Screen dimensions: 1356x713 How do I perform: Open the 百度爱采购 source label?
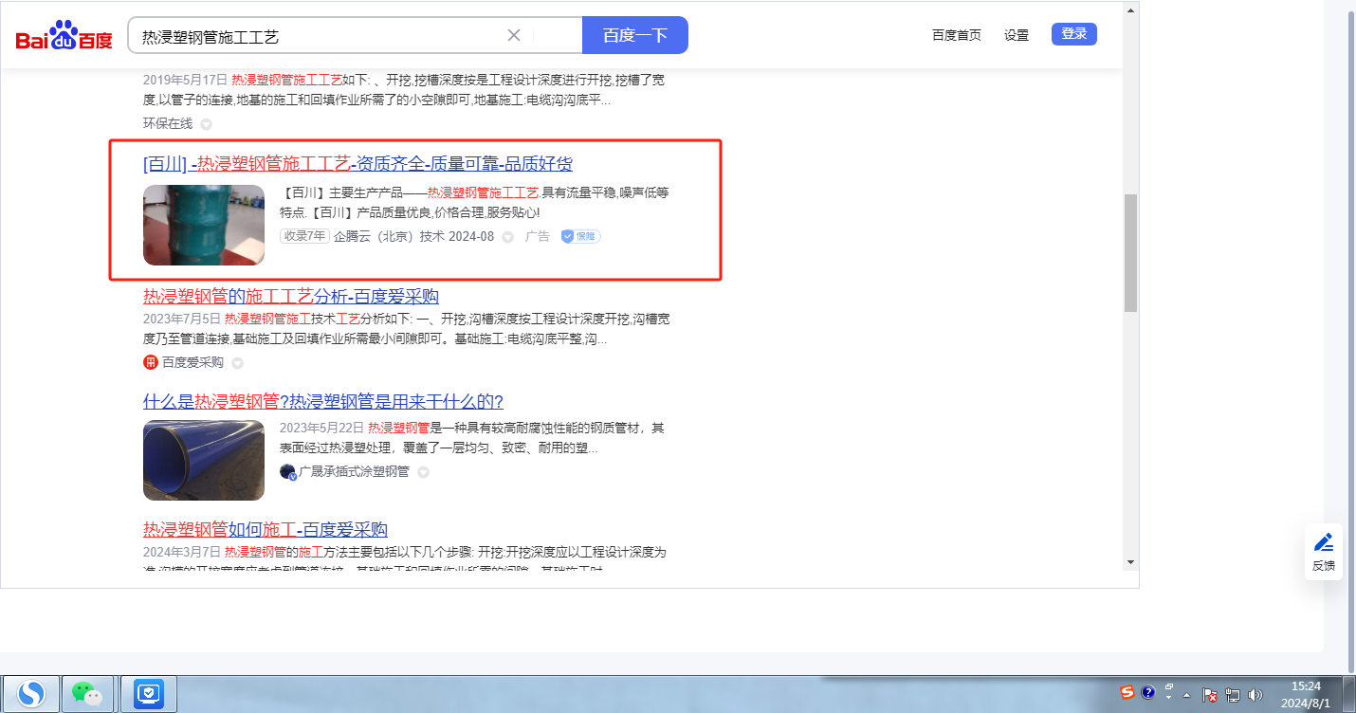point(192,362)
